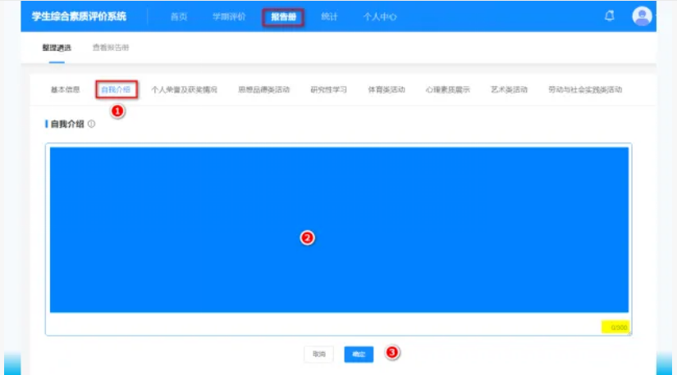
Task: Open the 研究性学习 tab
Action: point(328,89)
